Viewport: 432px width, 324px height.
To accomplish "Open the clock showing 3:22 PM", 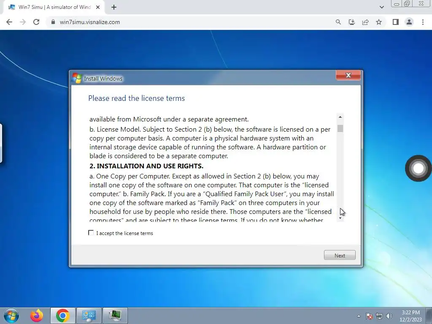I will click(410, 316).
